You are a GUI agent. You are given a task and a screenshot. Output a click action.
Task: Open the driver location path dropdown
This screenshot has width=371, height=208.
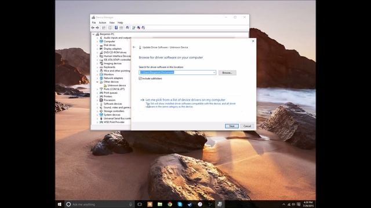[x=214, y=72]
